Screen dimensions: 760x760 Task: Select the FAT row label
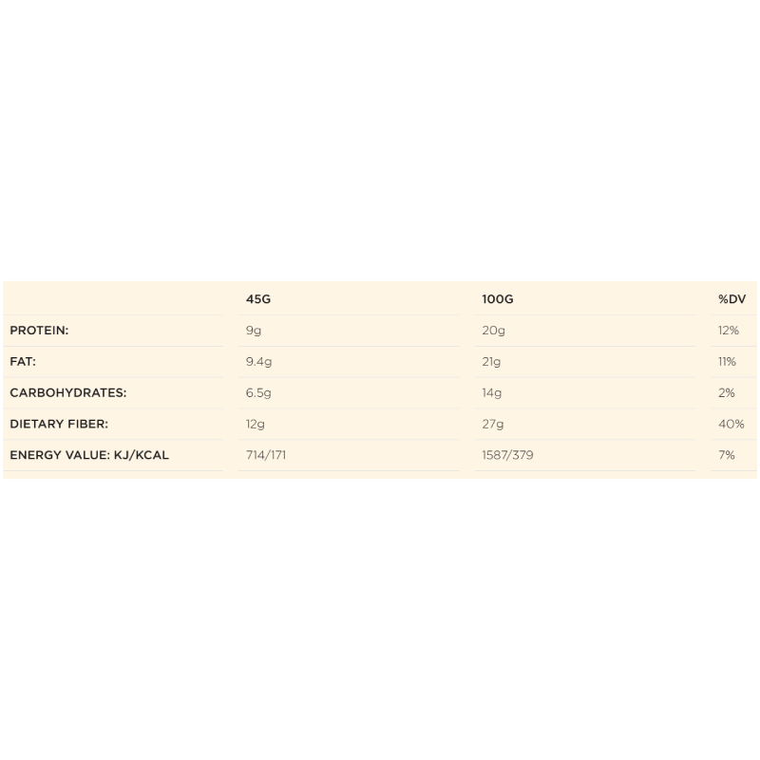tap(23, 362)
